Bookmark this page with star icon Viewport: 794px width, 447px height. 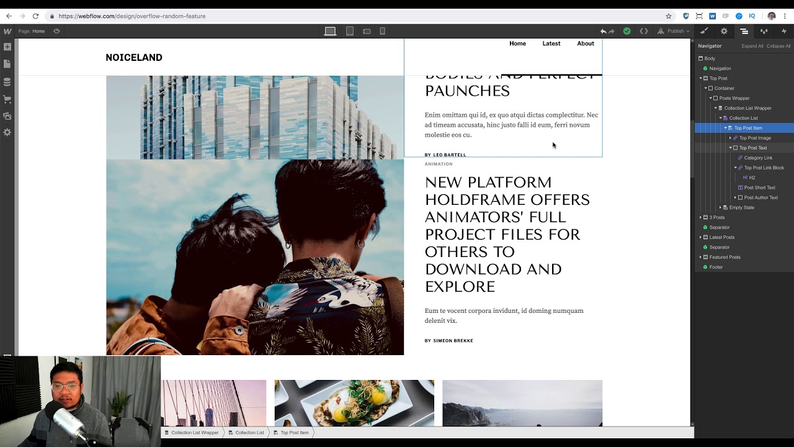(669, 16)
